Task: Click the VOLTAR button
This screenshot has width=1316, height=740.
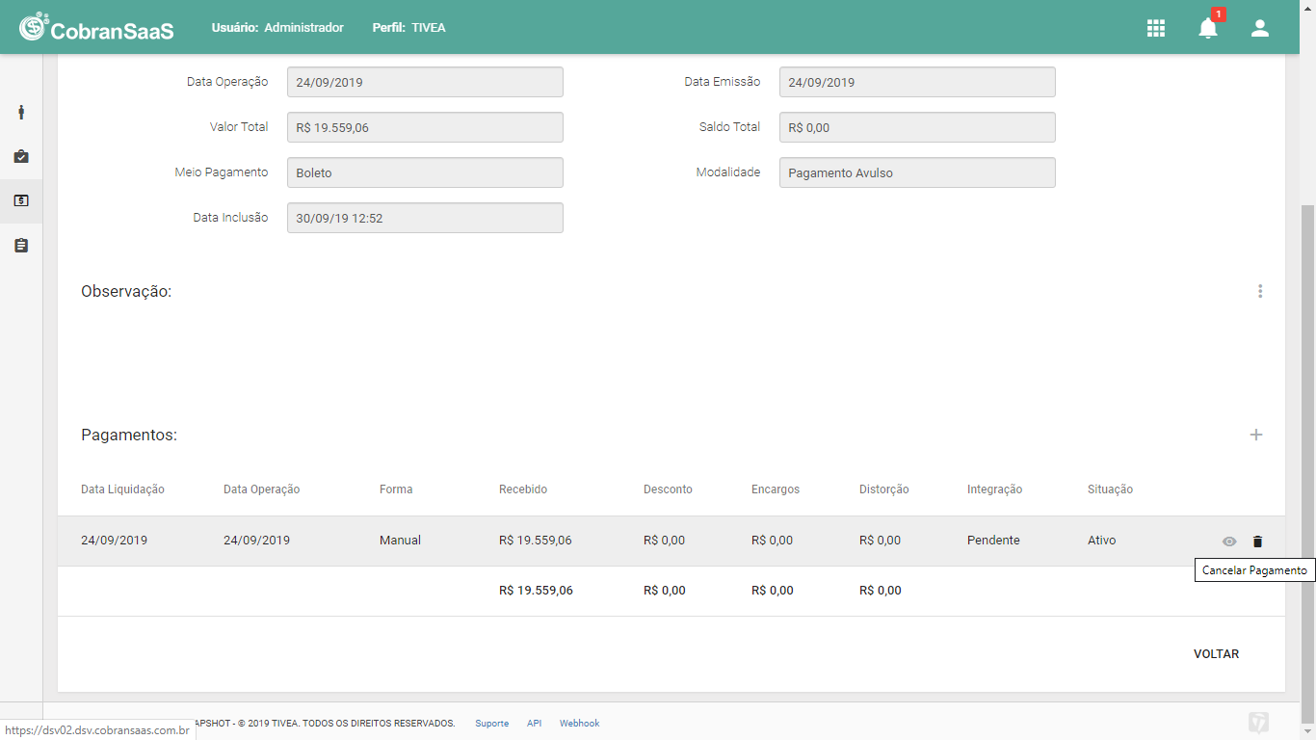Action: click(1216, 654)
